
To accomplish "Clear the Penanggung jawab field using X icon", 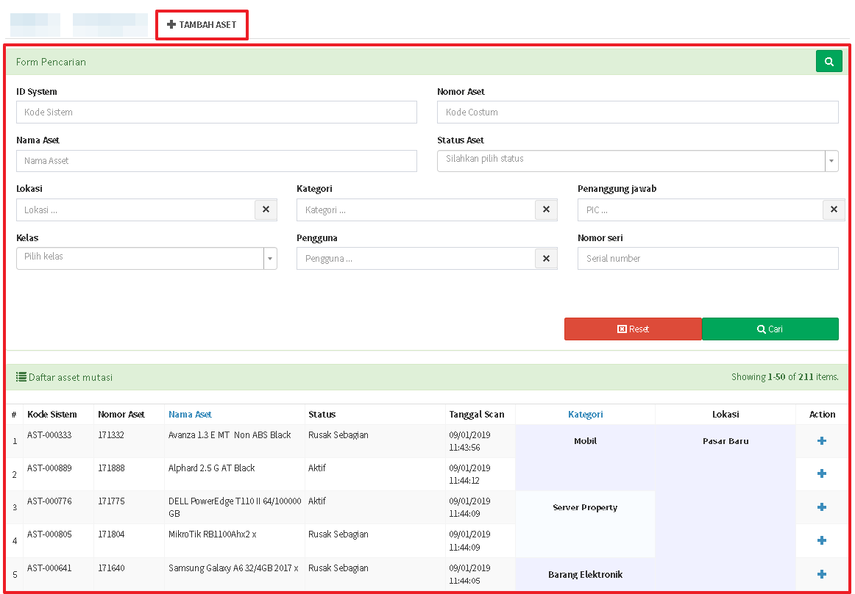I will pos(833,210).
